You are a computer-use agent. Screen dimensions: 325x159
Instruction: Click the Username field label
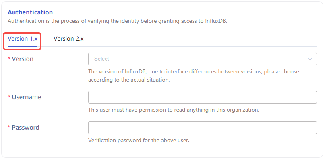coord(27,97)
